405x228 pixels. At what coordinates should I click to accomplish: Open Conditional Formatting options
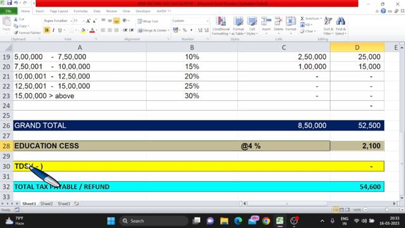click(x=221, y=26)
